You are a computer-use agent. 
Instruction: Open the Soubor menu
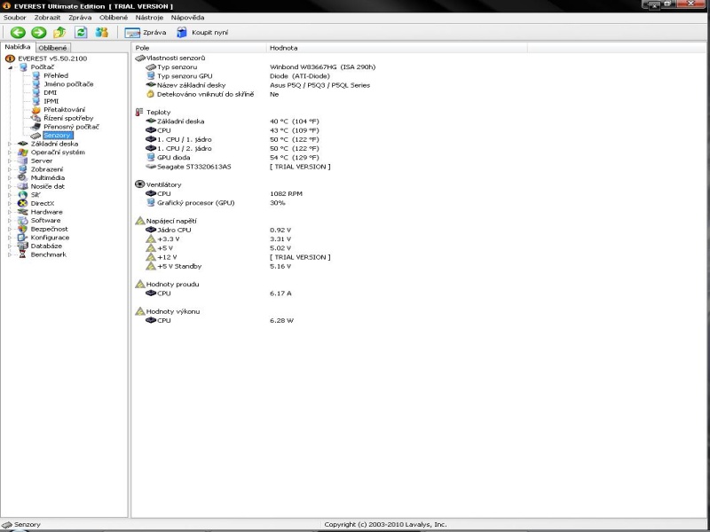tap(15, 18)
